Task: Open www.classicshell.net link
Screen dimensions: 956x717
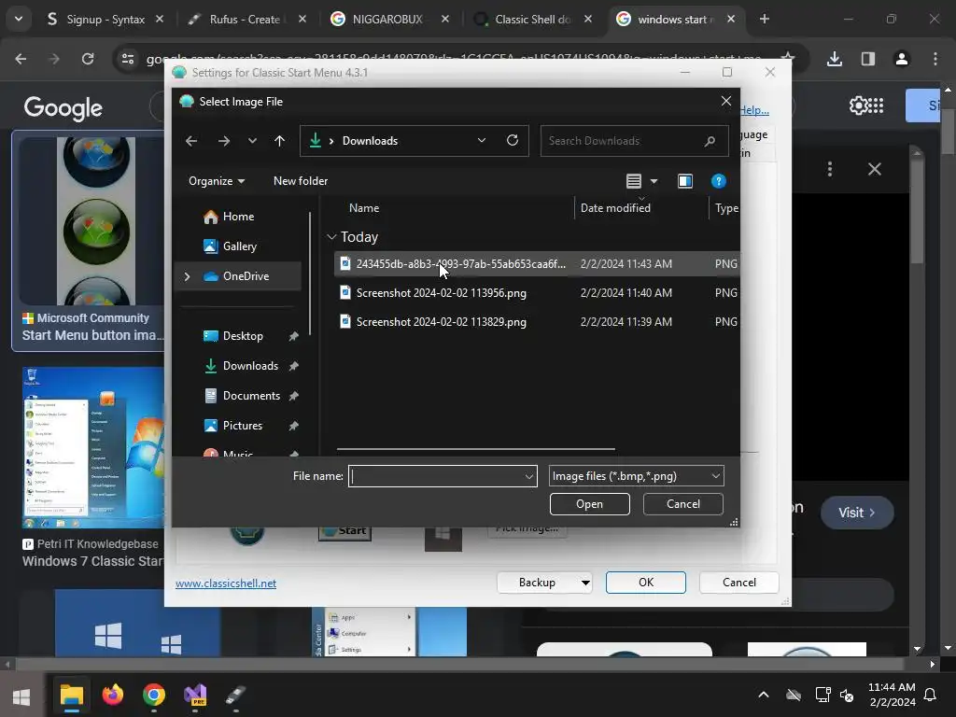Action: pos(226,583)
